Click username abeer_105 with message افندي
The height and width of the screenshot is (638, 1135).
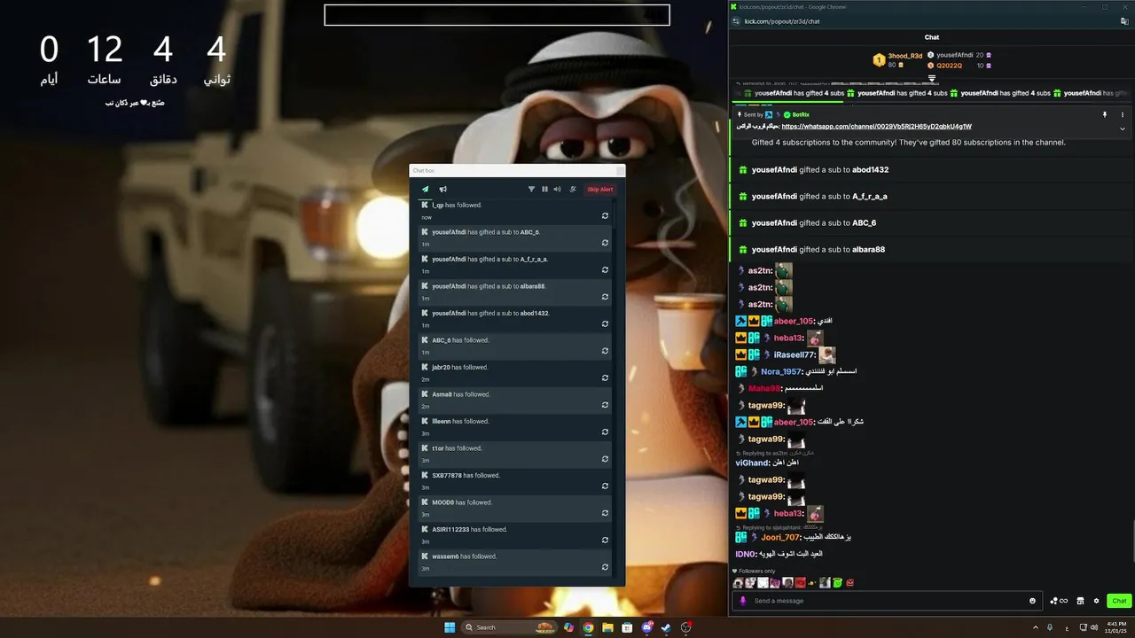coord(793,321)
